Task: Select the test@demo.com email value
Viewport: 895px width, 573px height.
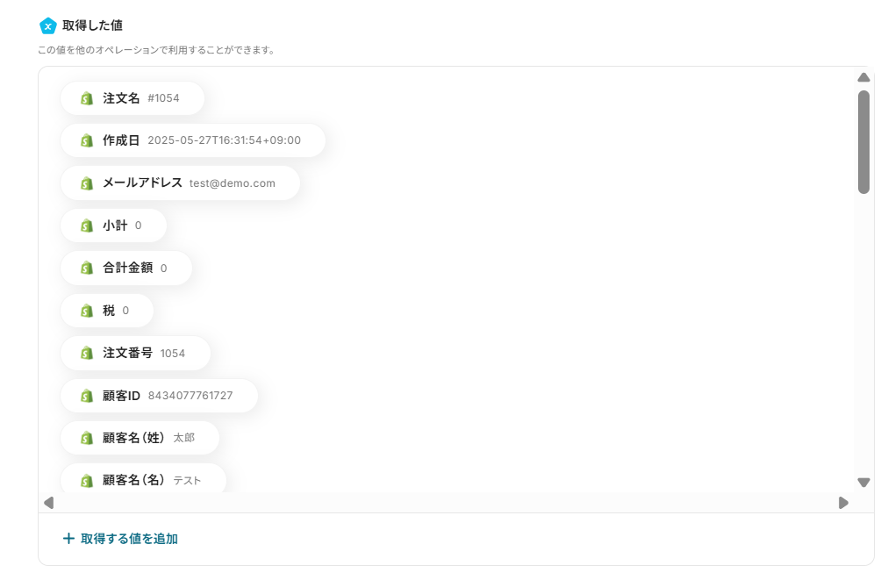Action: (233, 183)
